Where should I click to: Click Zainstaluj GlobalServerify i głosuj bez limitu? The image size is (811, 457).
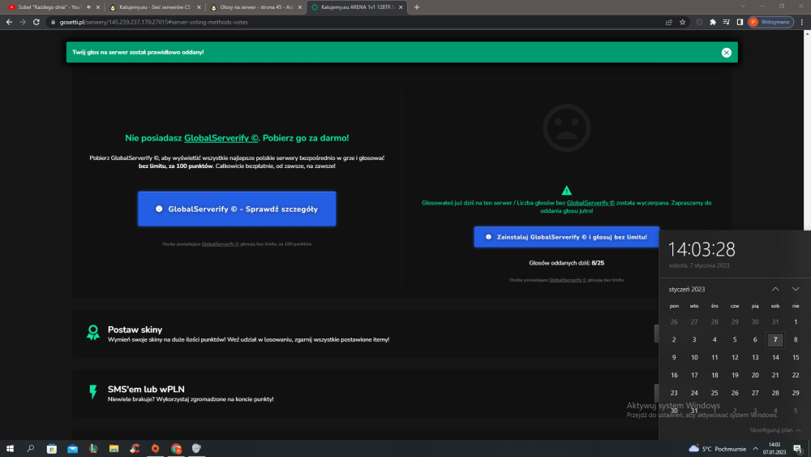click(x=566, y=236)
